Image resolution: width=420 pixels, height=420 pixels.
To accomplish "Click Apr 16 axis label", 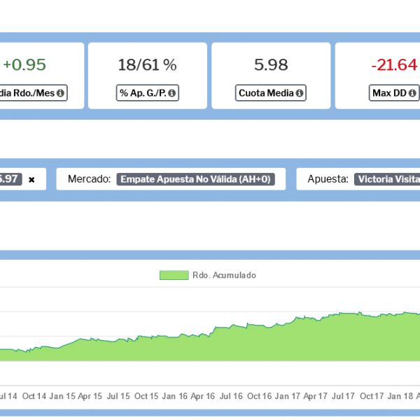I will [x=203, y=396].
